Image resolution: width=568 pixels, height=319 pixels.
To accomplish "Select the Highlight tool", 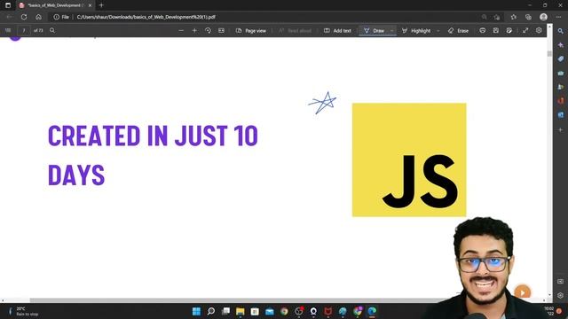I will pos(416,31).
